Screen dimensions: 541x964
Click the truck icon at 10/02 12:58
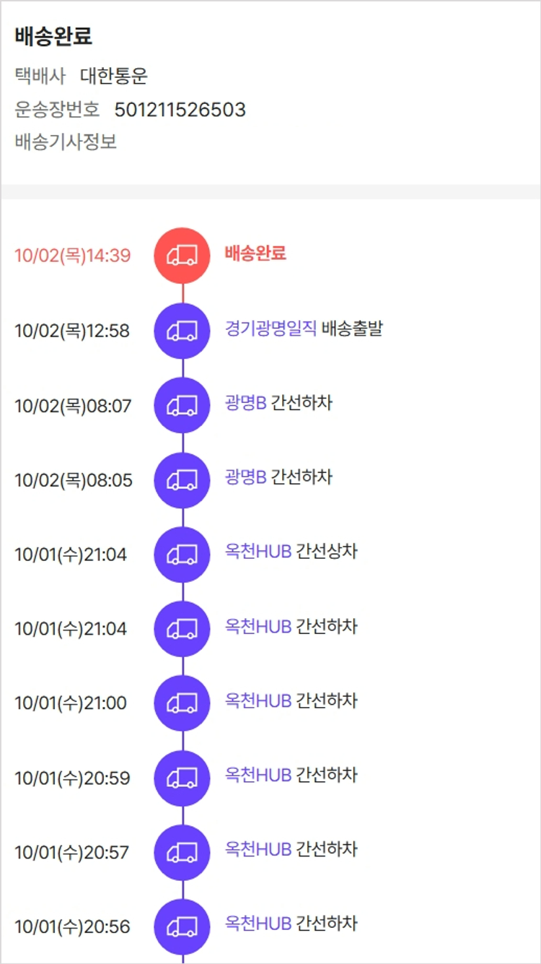[182, 331]
